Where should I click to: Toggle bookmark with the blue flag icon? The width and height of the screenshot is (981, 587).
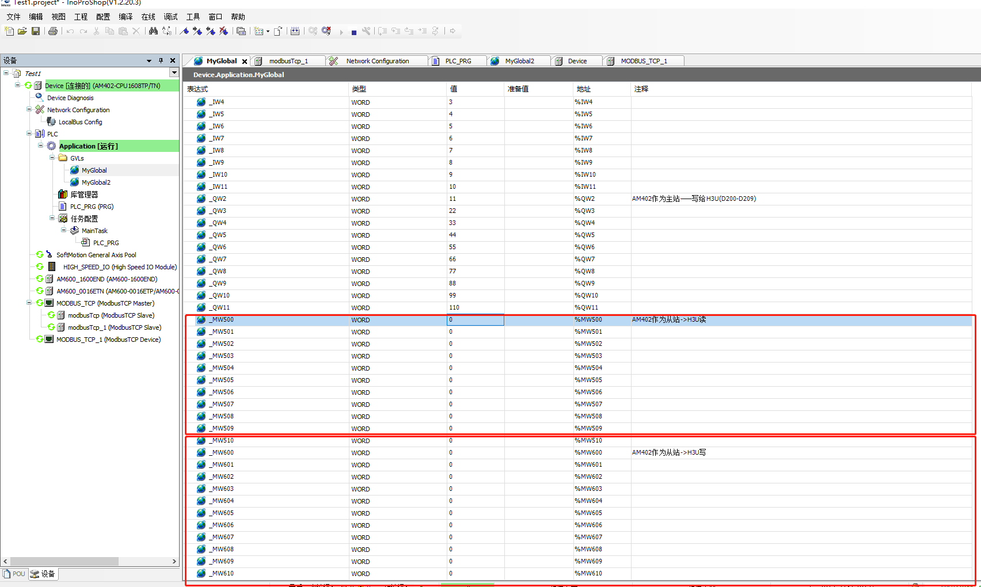[x=184, y=31]
